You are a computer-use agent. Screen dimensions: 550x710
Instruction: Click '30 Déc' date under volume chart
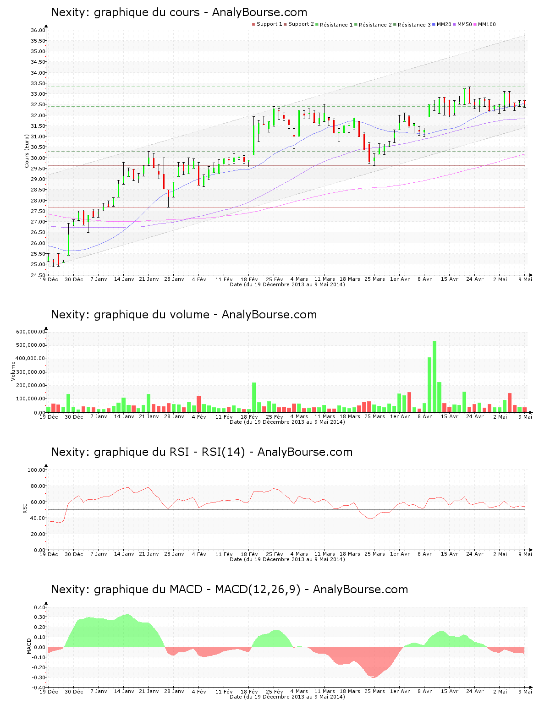click(x=74, y=416)
